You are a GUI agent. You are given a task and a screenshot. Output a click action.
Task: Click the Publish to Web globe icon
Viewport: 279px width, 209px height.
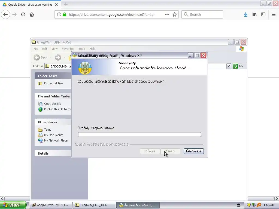coord(40,109)
